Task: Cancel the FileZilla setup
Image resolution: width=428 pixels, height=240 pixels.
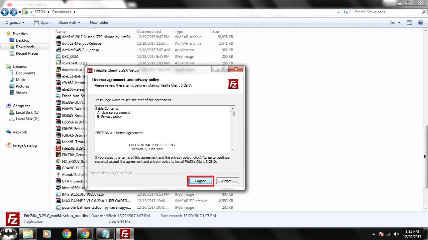Action: pyautogui.click(x=227, y=181)
